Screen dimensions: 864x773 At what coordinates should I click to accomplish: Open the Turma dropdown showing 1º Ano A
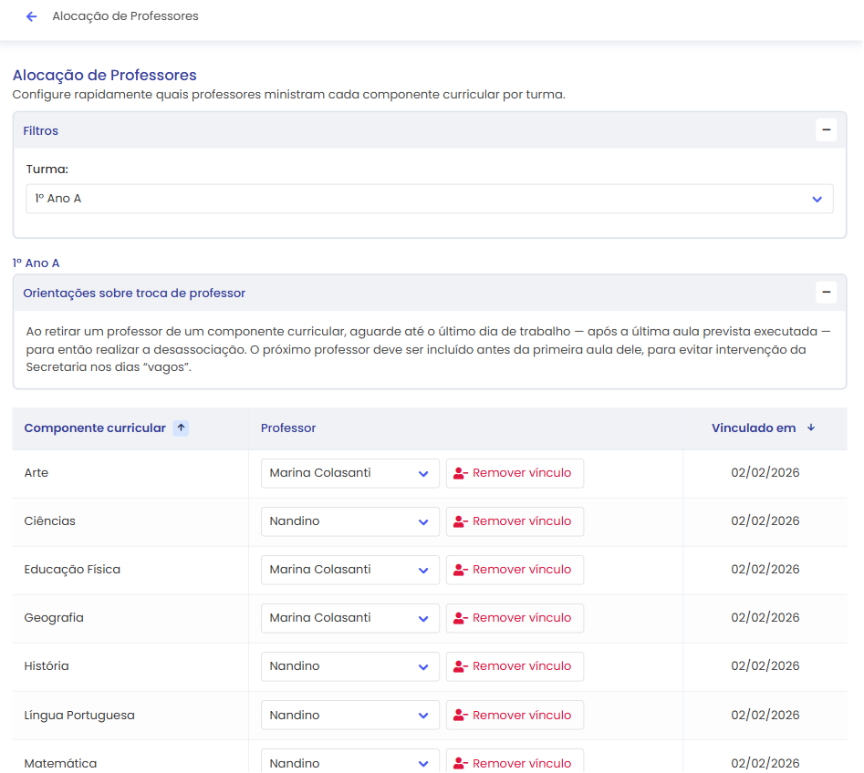coord(429,199)
